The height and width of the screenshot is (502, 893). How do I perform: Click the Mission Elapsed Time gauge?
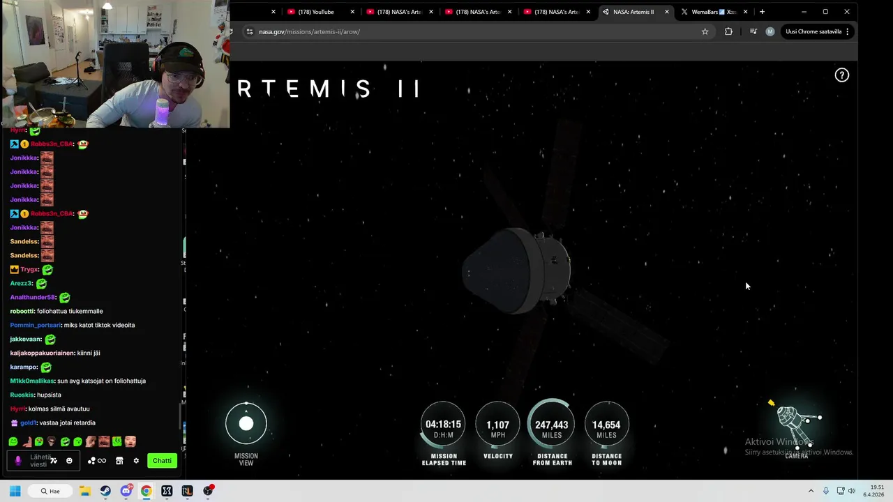(x=444, y=425)
